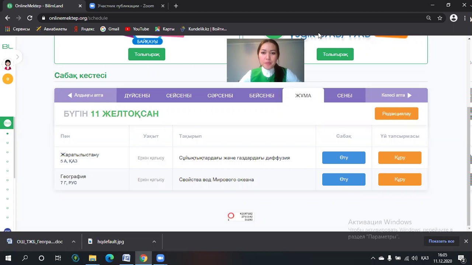Click Өту for the География lesson
Image resolution: width=472 pixels, height=265 pixels.
(x=344, y=179)
